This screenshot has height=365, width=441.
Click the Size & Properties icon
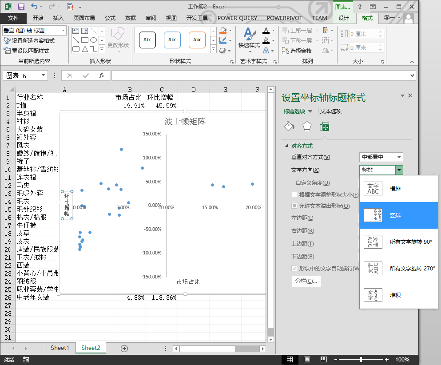[x=325, y=127]
